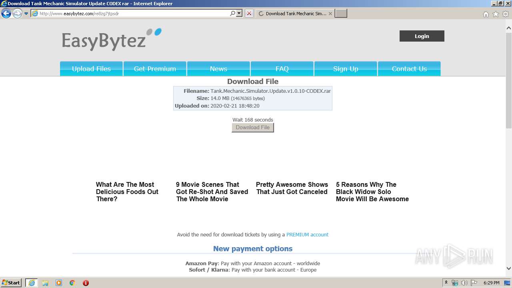Go back with the browser Back arrow

(6, 13)
